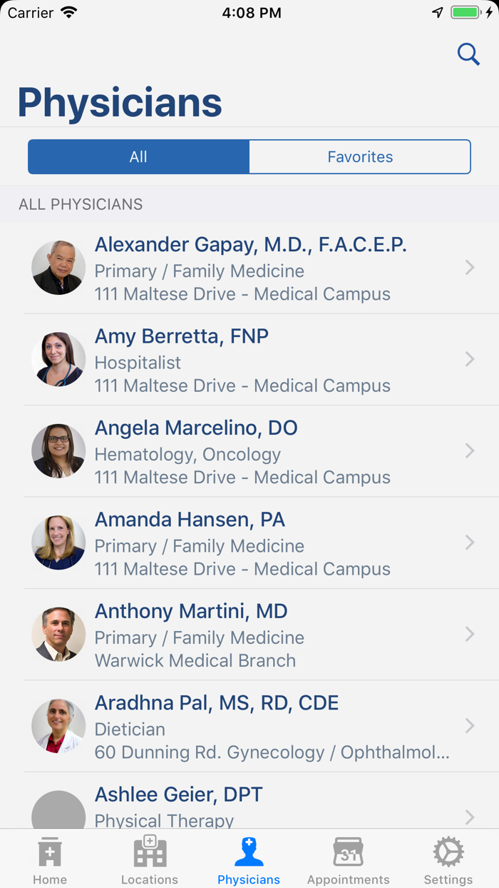Open the Locations tab icon
This screenshot has width=499, height=888.
(x=150, y=852)
